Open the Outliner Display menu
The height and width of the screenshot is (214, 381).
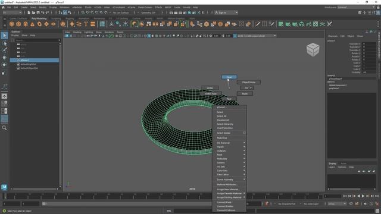(15, 36)
